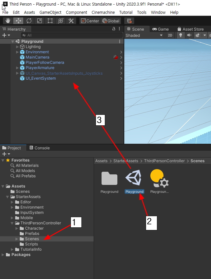Toggle Global handle rotation button

coord(110,21)
